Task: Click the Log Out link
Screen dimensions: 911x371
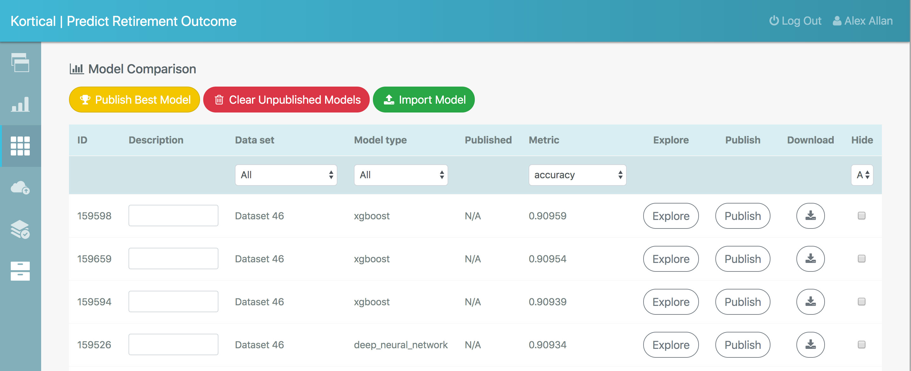Action: click(x=795, y=21)
